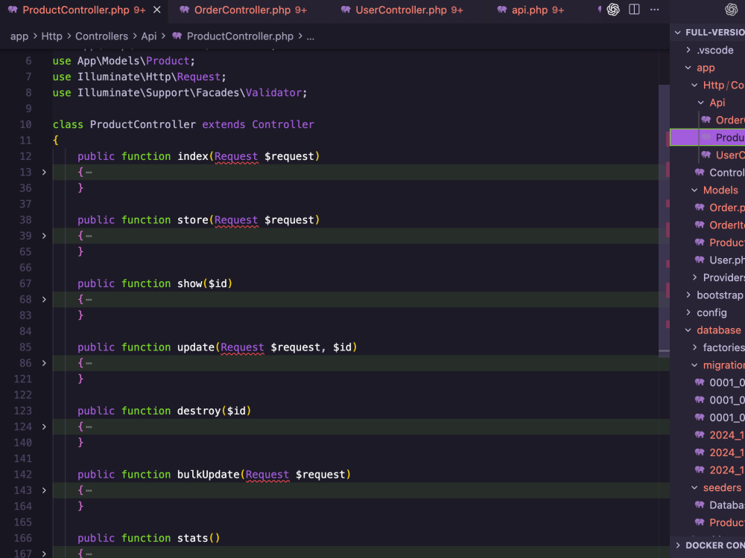The height and width of the screenshot is (558, 745).
Task: Close the ProductController.php tab
Action: [156, 10]
